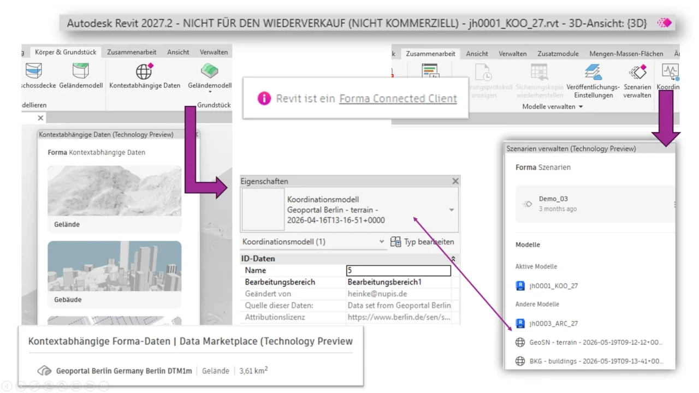The height and width of the screenshot is (393, 699).
Task: Close the view tab below the Modellieren panel
Action: 40,118
